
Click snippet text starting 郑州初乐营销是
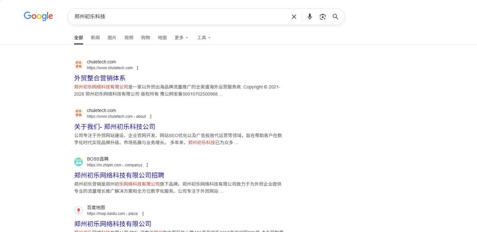tap(178, 187)
